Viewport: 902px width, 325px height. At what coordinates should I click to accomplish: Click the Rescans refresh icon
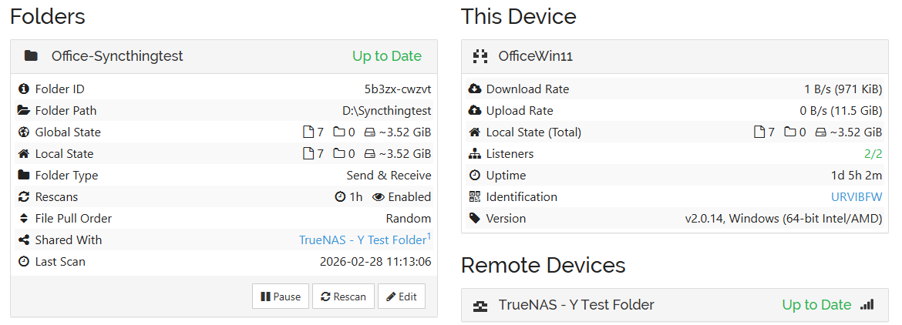[23, 197]
